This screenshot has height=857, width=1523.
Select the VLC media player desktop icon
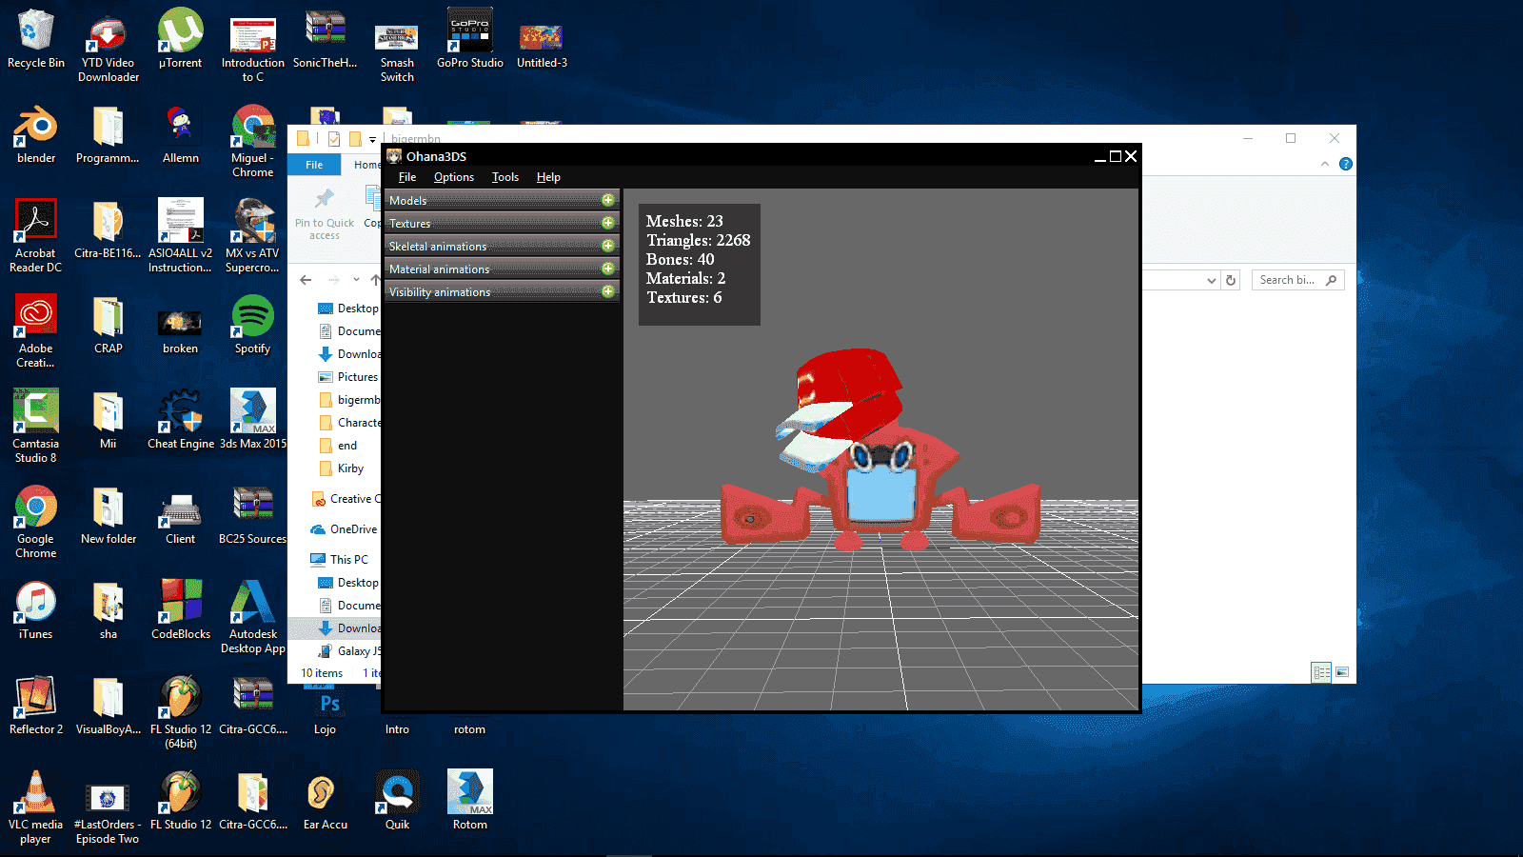(x=36, y=807)
